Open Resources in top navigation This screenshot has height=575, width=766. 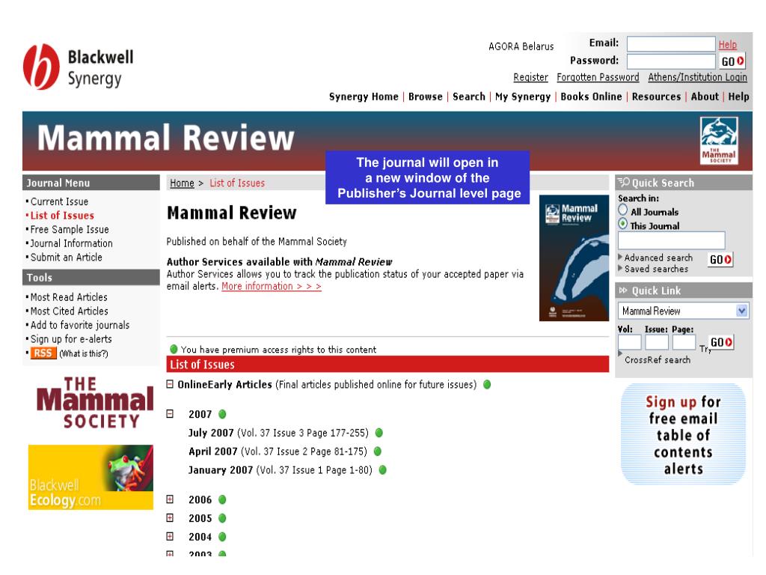coord(656,97)
